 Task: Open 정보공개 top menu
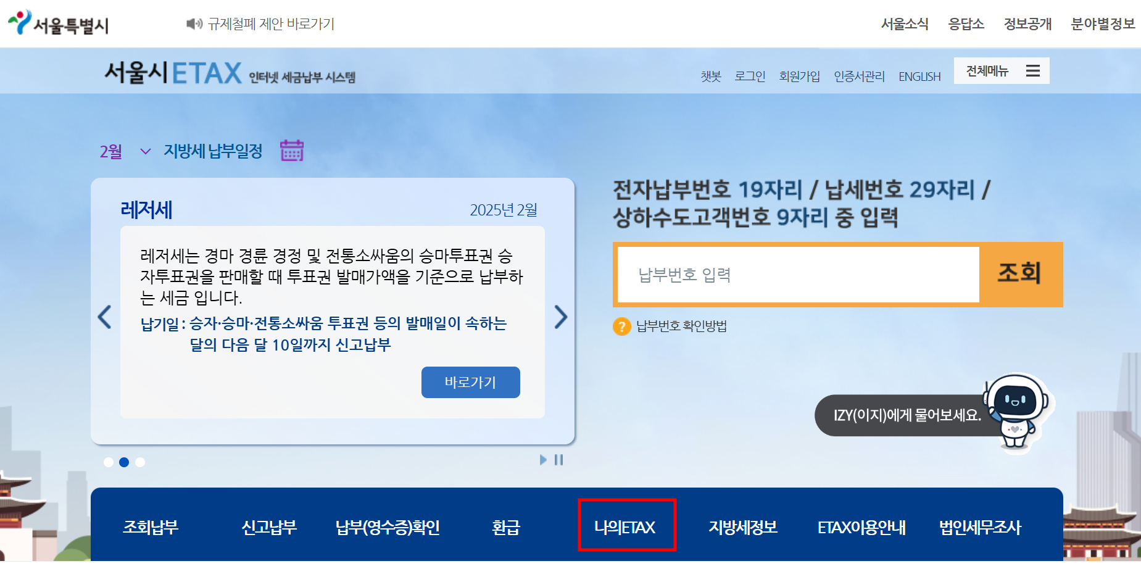click(1027, 23)
